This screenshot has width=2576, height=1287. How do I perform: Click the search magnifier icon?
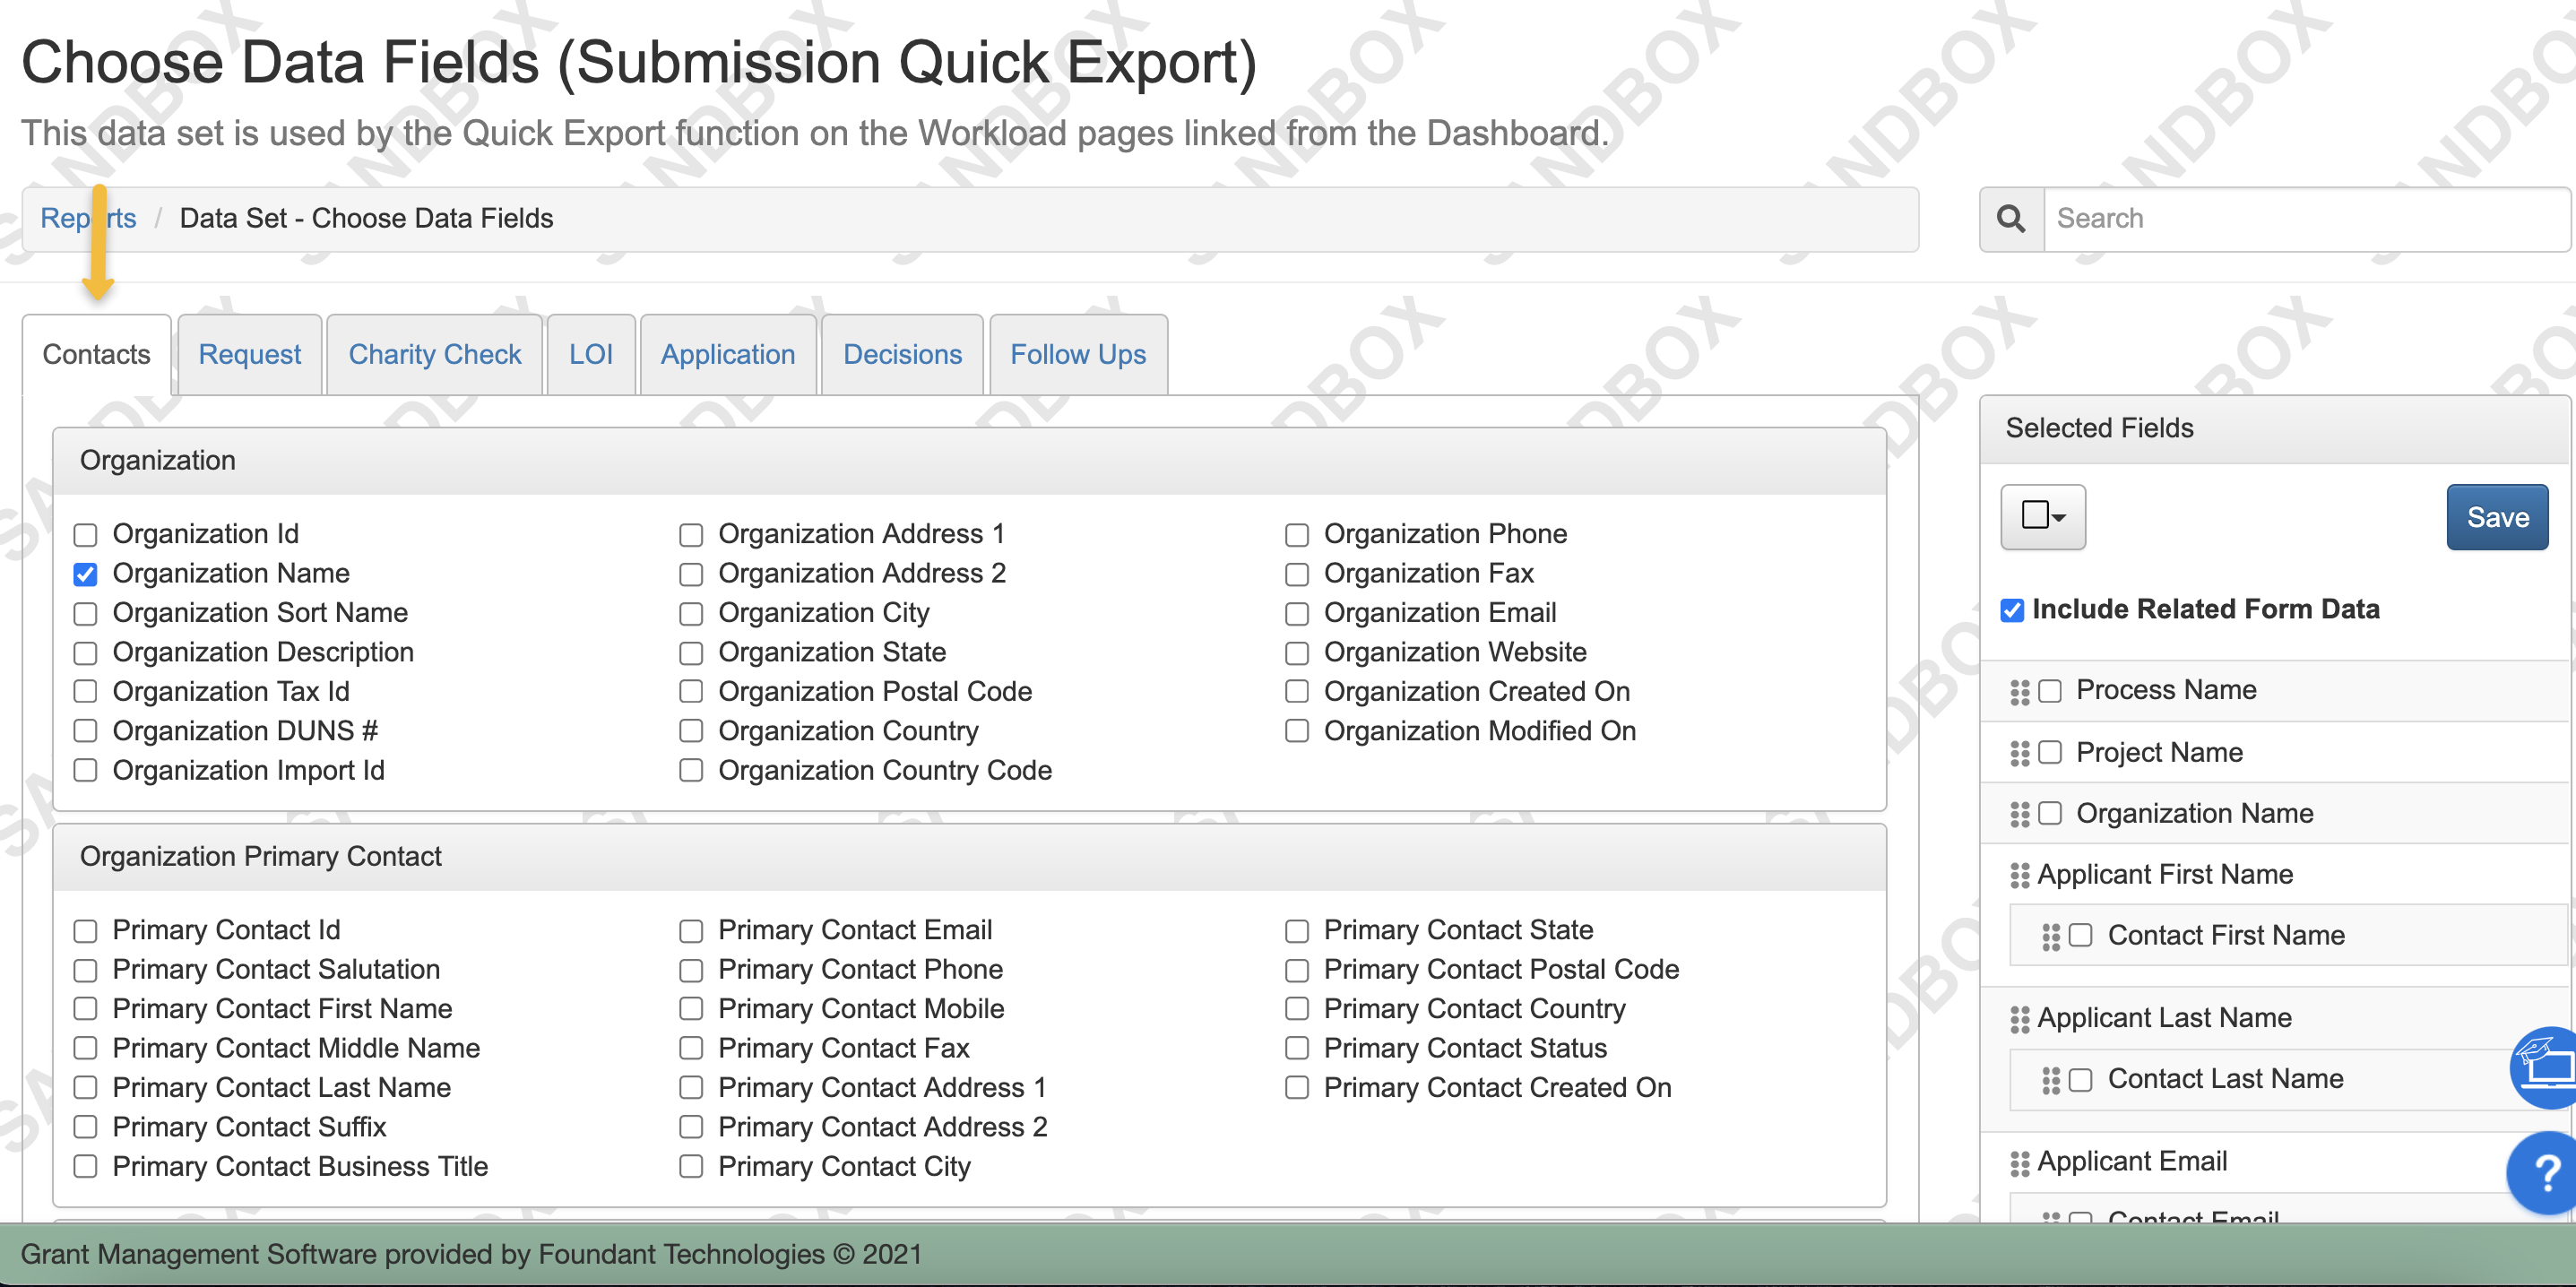coord(2011,218)
